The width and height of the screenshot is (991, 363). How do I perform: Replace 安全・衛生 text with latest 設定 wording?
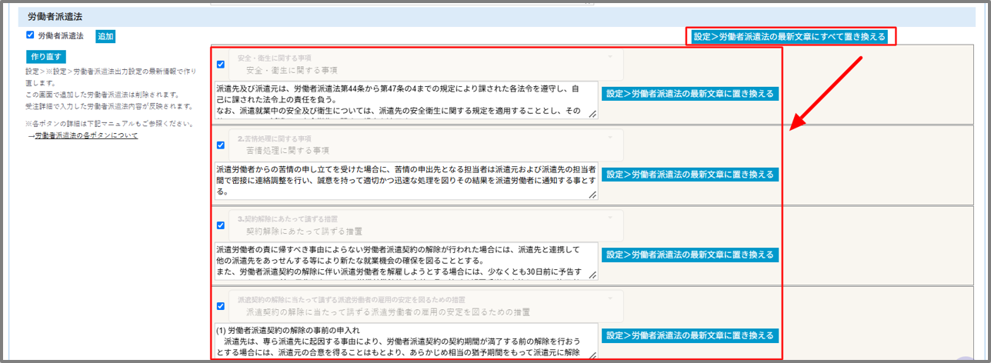[x=690, y=94]
